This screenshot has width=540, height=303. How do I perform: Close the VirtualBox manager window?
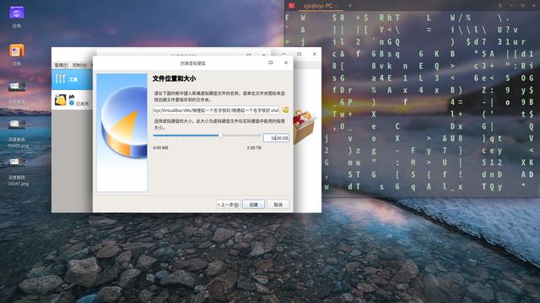point(315,54)
